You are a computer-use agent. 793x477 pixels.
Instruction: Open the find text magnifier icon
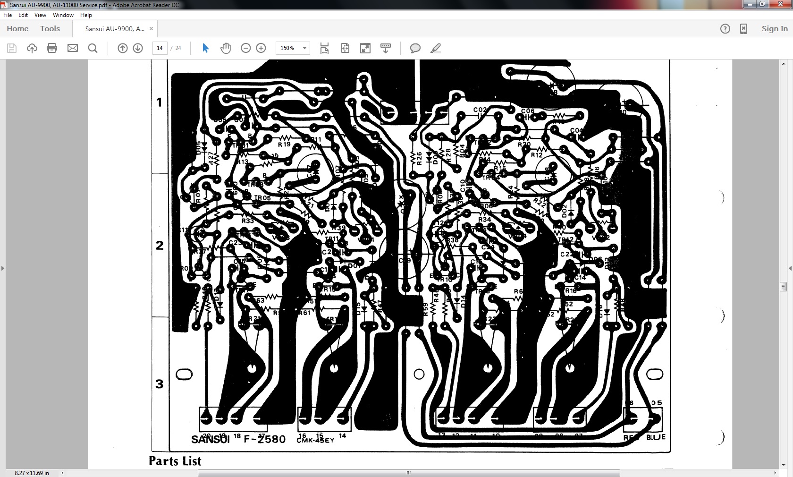tap(93, 48)
